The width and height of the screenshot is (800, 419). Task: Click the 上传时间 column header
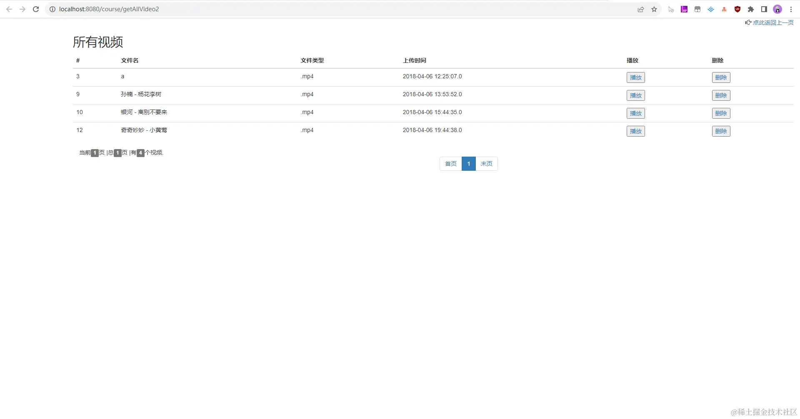pyautogui.click(x=414, y=60)
